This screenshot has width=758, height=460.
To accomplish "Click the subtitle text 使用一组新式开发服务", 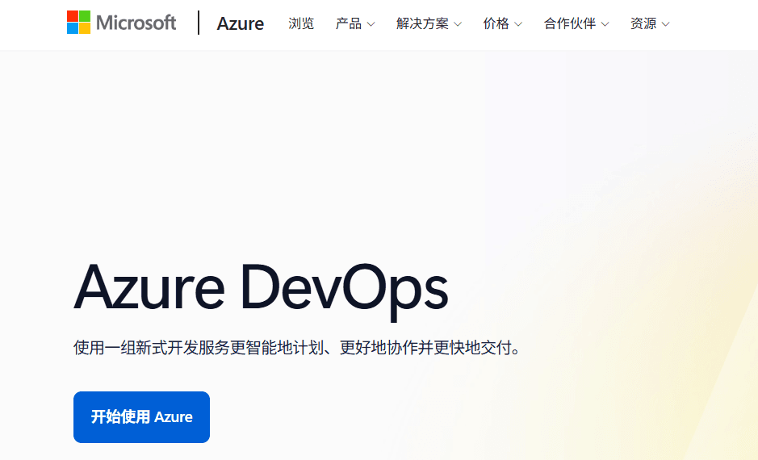I will [151, 347].
